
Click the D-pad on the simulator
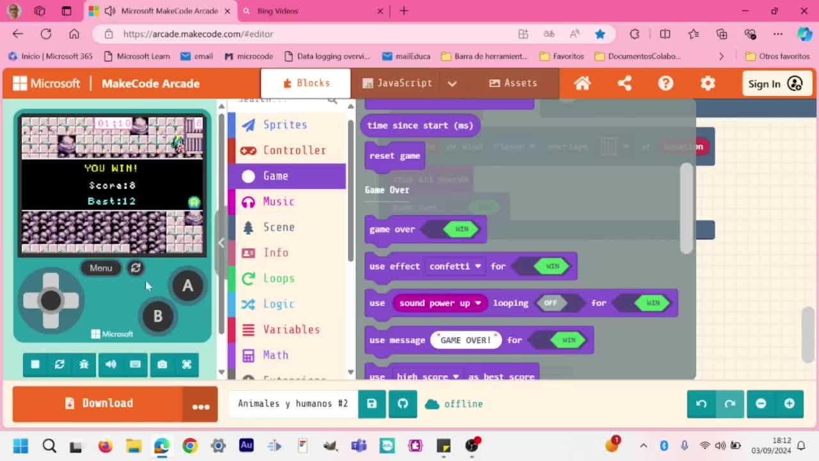pyautogui.click(x=51, y=300)
